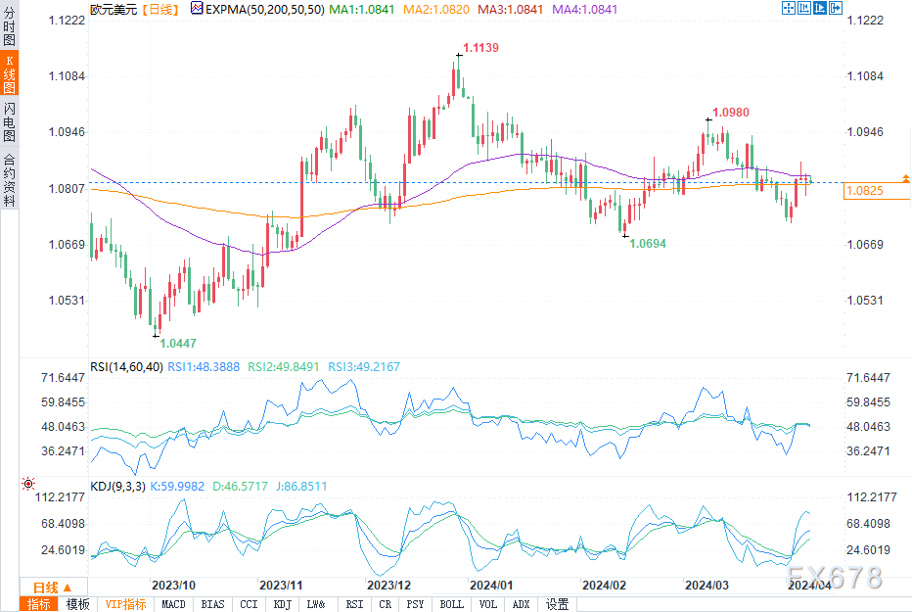Click the 1.0694 low price marker
The image size is (912, 612).
click(648, 244)
